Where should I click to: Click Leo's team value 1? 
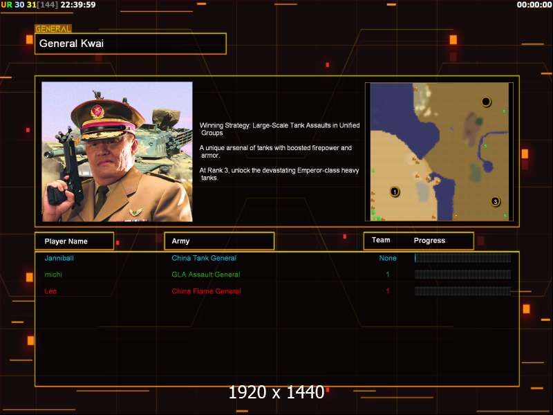388,291
